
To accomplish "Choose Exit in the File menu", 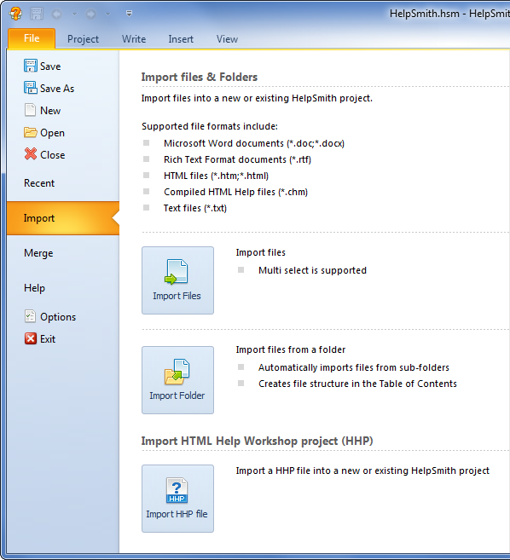I will pos(48,339).
